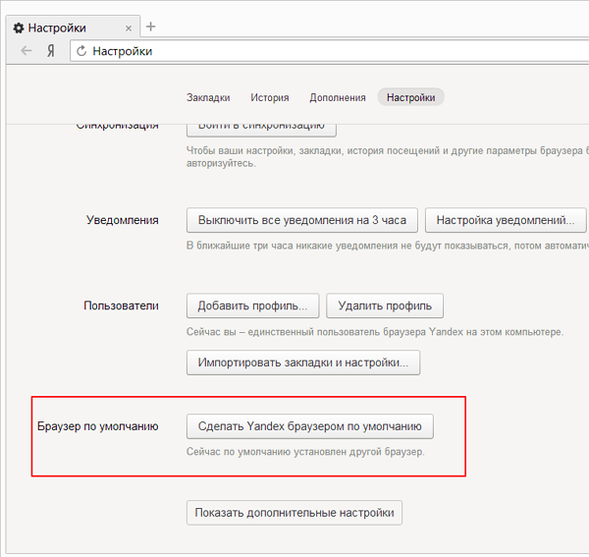The image size is (589, 557).
Task: Open the Дополнения section
Action: (338, 97)
